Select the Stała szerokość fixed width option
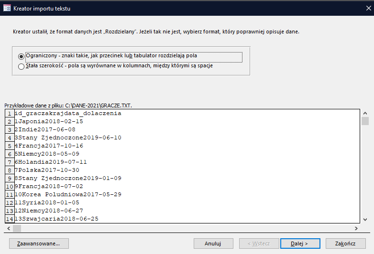The height and width of the screenshot is (254, 374). click(21, 66)
